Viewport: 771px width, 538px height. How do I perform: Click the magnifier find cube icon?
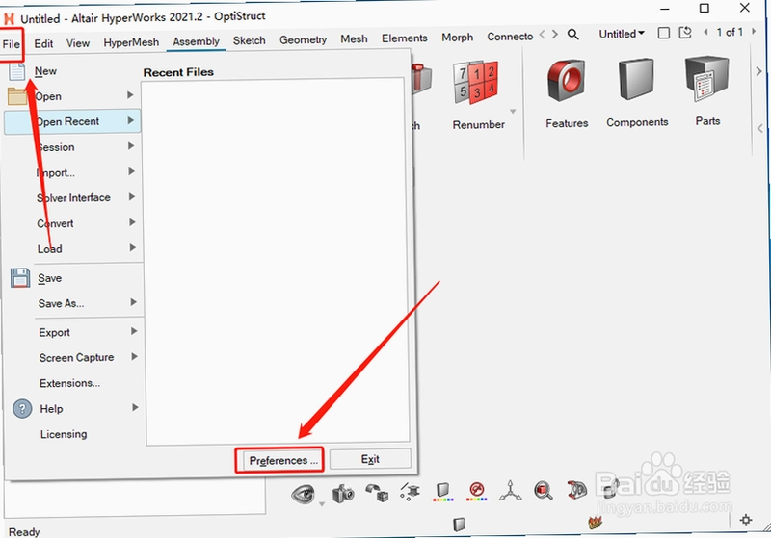(544, 490)
